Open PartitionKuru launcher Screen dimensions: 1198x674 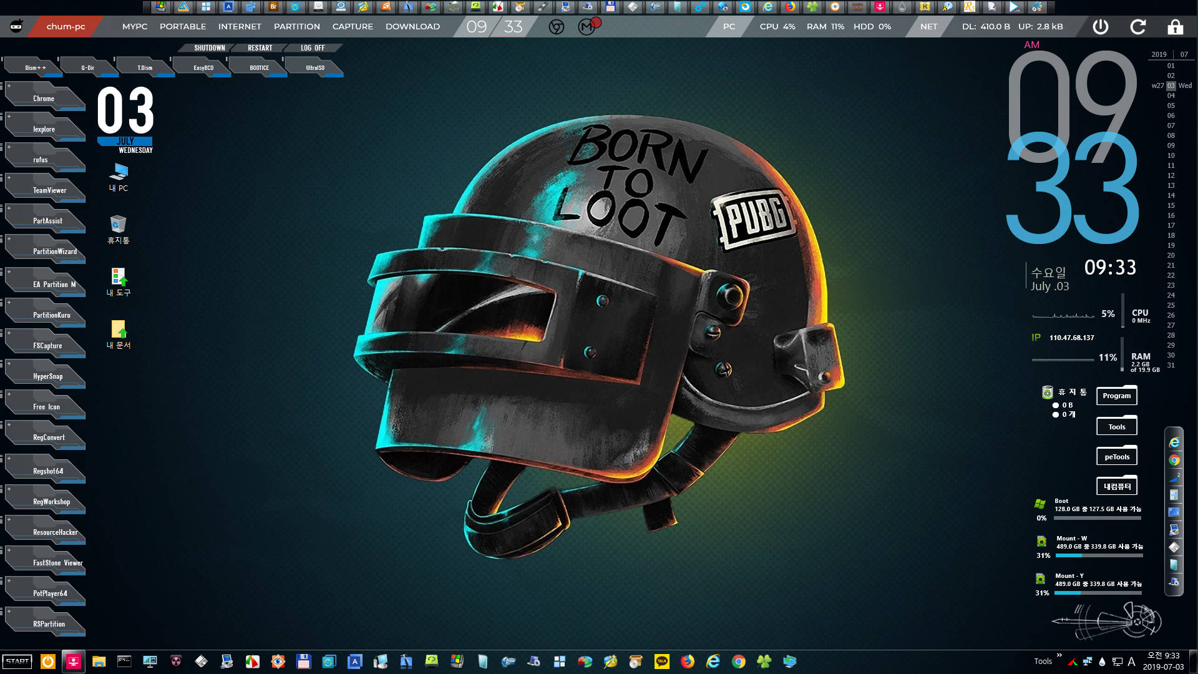coord(45,314)
